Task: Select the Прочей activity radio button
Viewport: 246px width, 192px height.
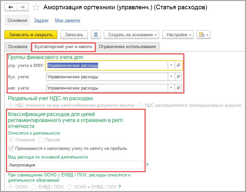Action: pos(41,140)
